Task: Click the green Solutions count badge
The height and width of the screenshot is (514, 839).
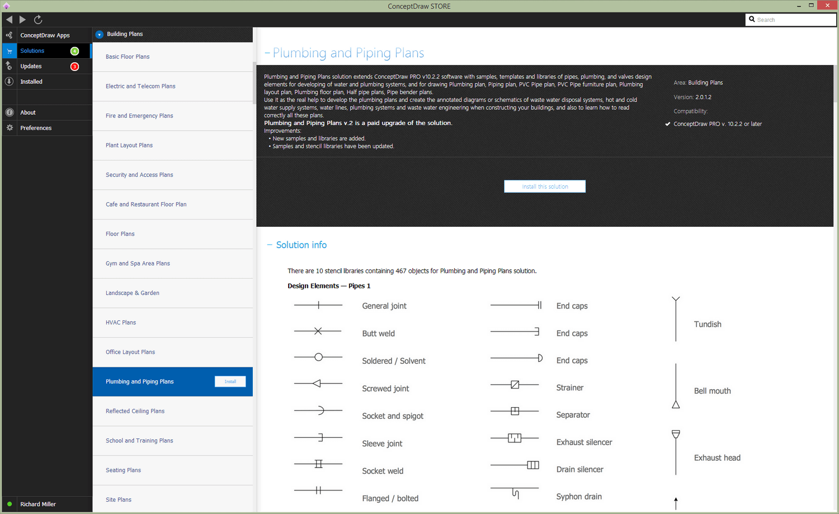Action: [x=74, y=51]
